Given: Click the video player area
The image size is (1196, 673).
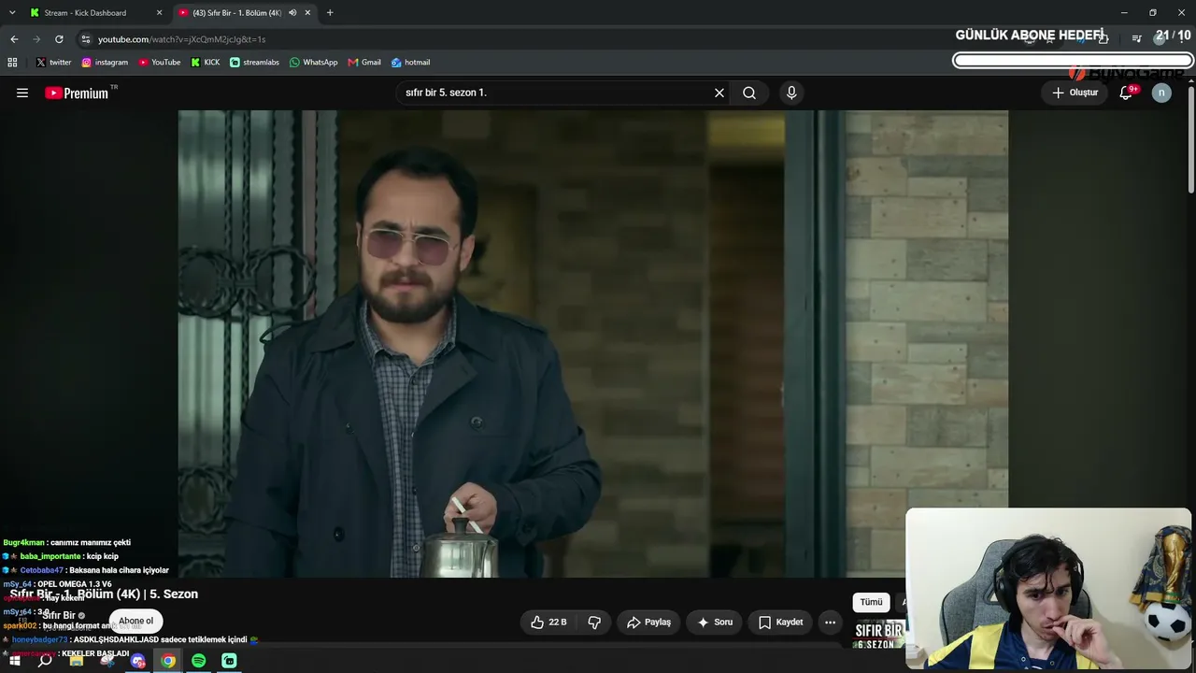Looking at the screenshot, I should pos(593,344).
